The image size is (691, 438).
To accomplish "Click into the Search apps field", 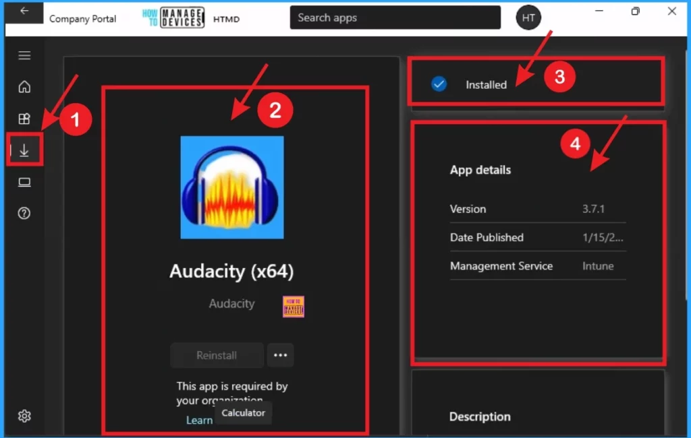I will [395, 18].
